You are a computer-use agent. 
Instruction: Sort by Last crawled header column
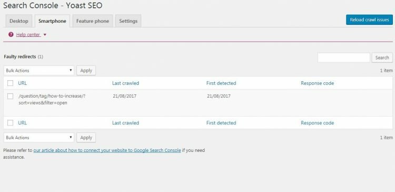[x=125, y=83]
